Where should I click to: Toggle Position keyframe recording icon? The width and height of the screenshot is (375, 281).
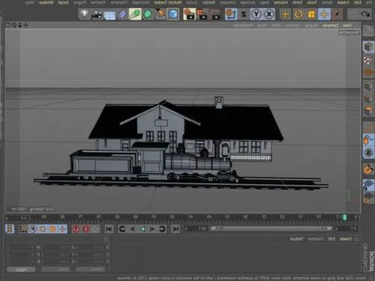[x=62, y=229]
